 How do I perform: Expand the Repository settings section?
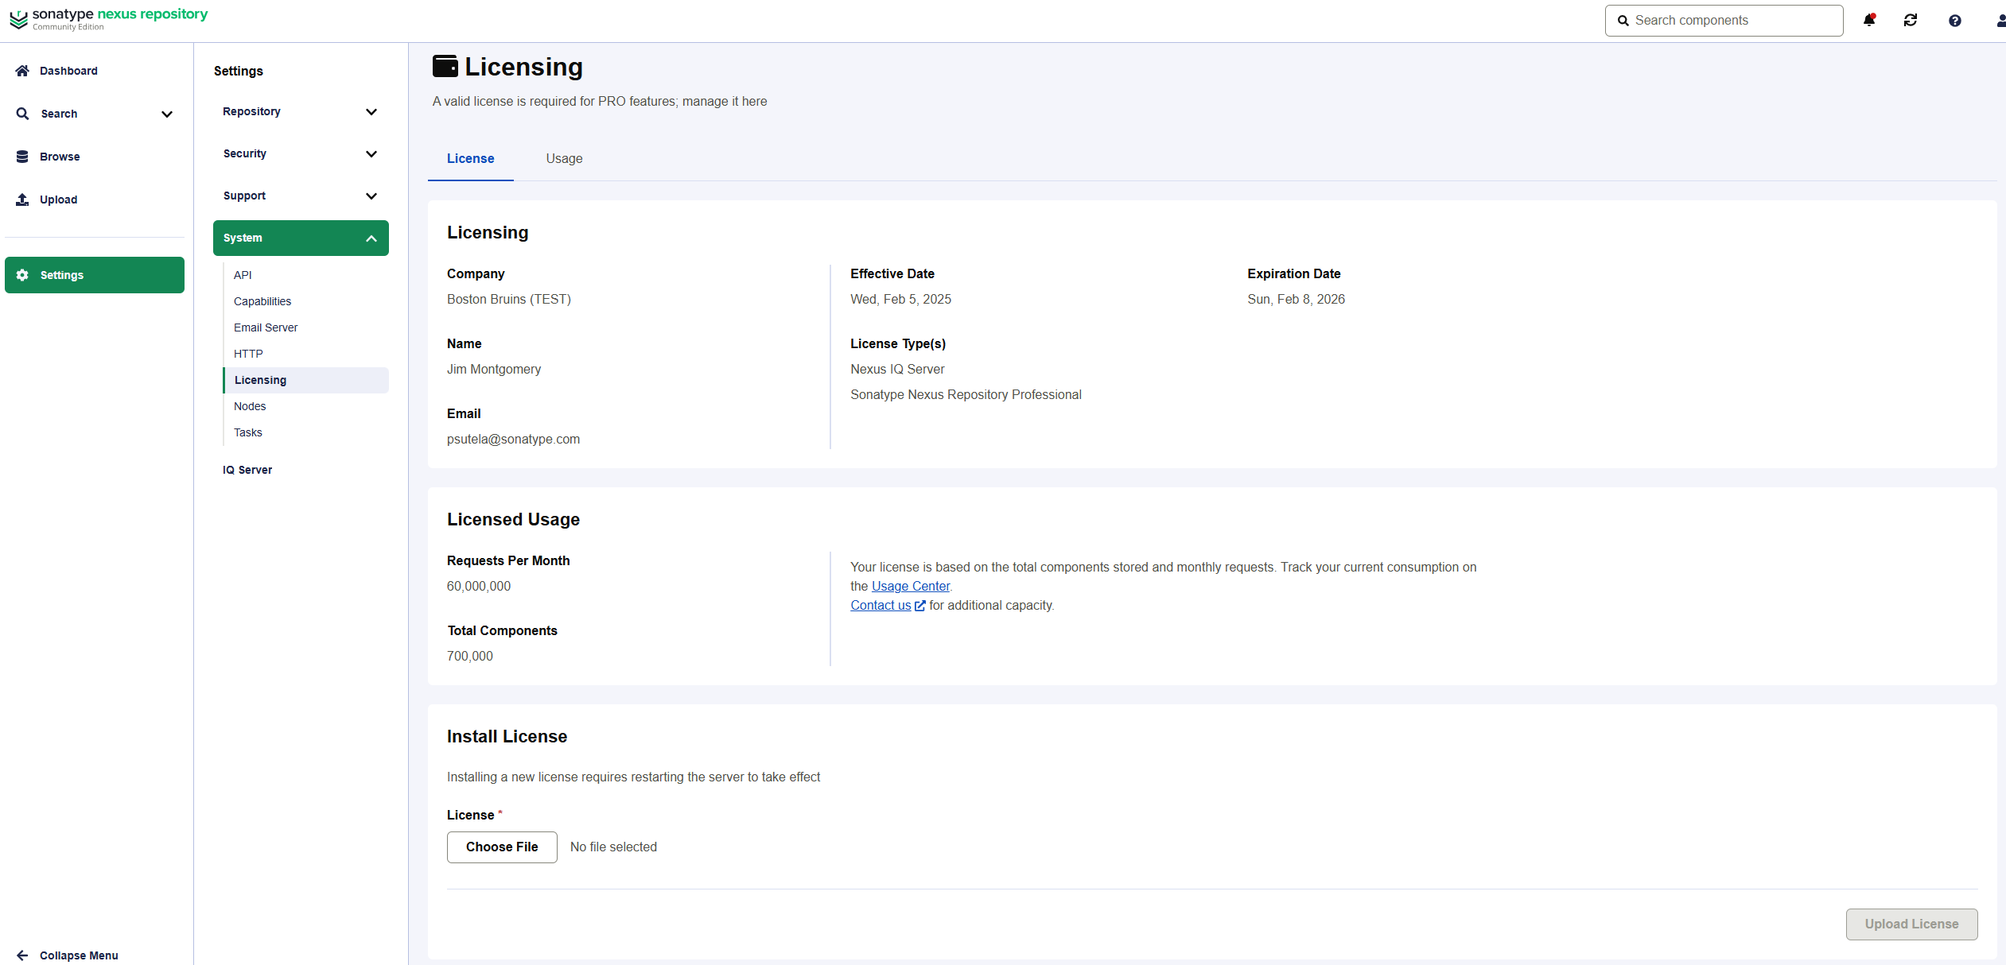pos(301,112)
